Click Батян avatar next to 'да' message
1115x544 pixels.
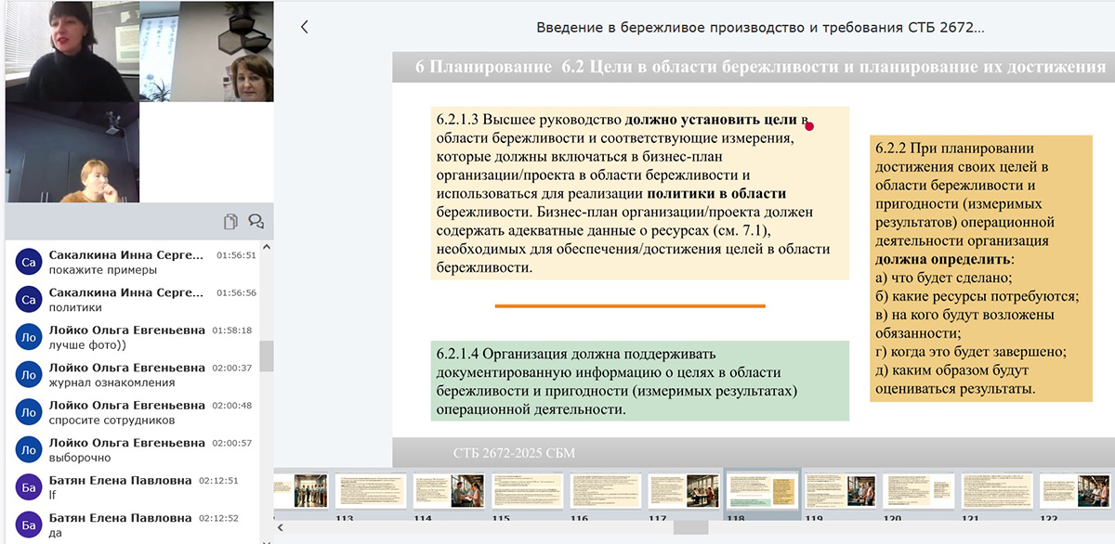click(29, 525)
